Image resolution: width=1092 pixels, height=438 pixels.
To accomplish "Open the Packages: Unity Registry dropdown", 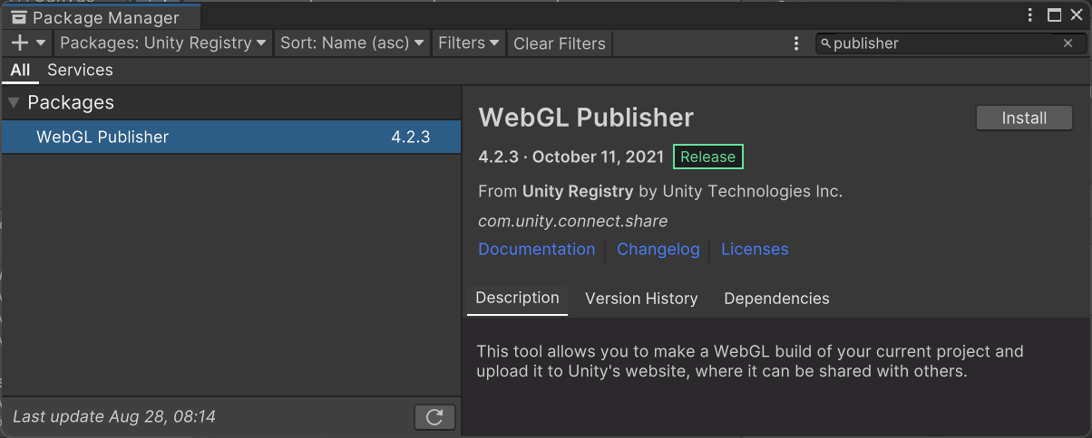I will point(163,43).
